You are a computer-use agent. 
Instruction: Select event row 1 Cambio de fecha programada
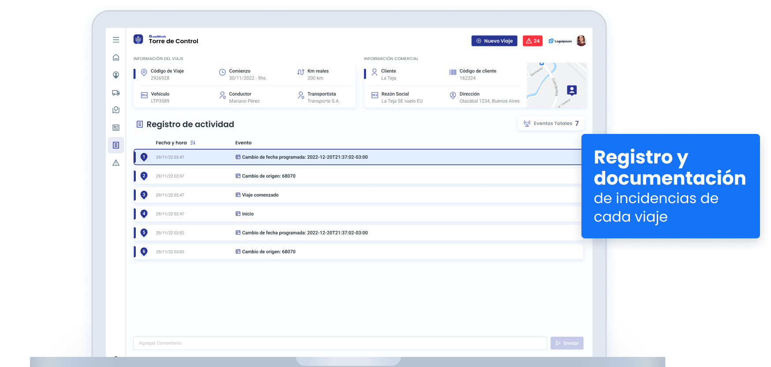[x=358, y=157]
